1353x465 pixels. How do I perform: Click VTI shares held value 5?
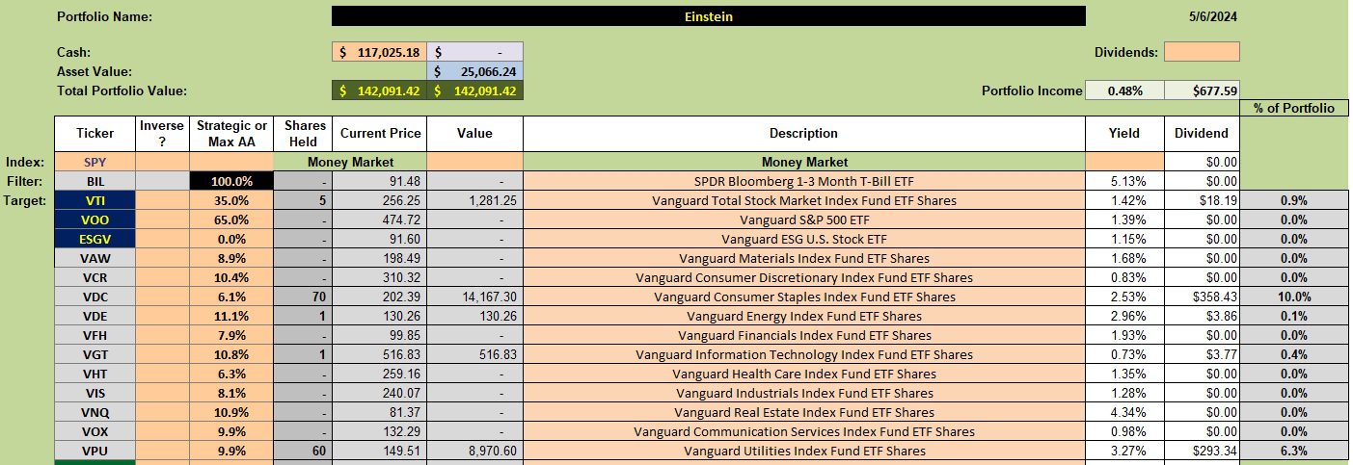click(x=301, y=200)
